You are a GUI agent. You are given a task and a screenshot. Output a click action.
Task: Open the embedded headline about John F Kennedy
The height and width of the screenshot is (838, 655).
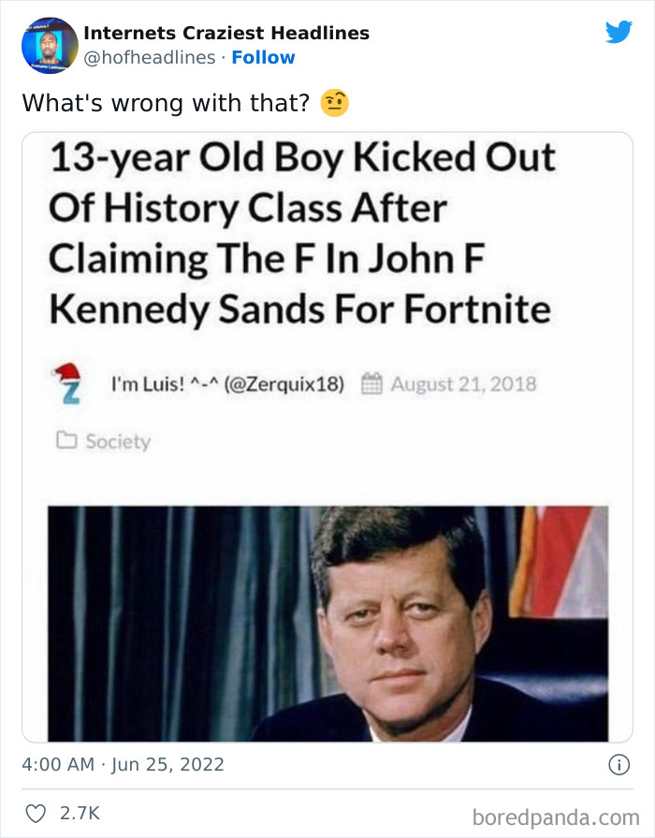point(301,232)
